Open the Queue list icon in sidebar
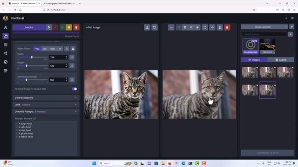 (6, 71)
